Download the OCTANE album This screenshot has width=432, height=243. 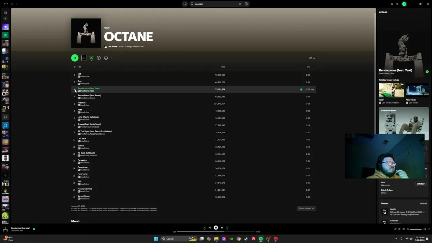[x=106, y=58]
